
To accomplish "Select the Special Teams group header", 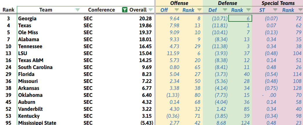I will (278, 3).
